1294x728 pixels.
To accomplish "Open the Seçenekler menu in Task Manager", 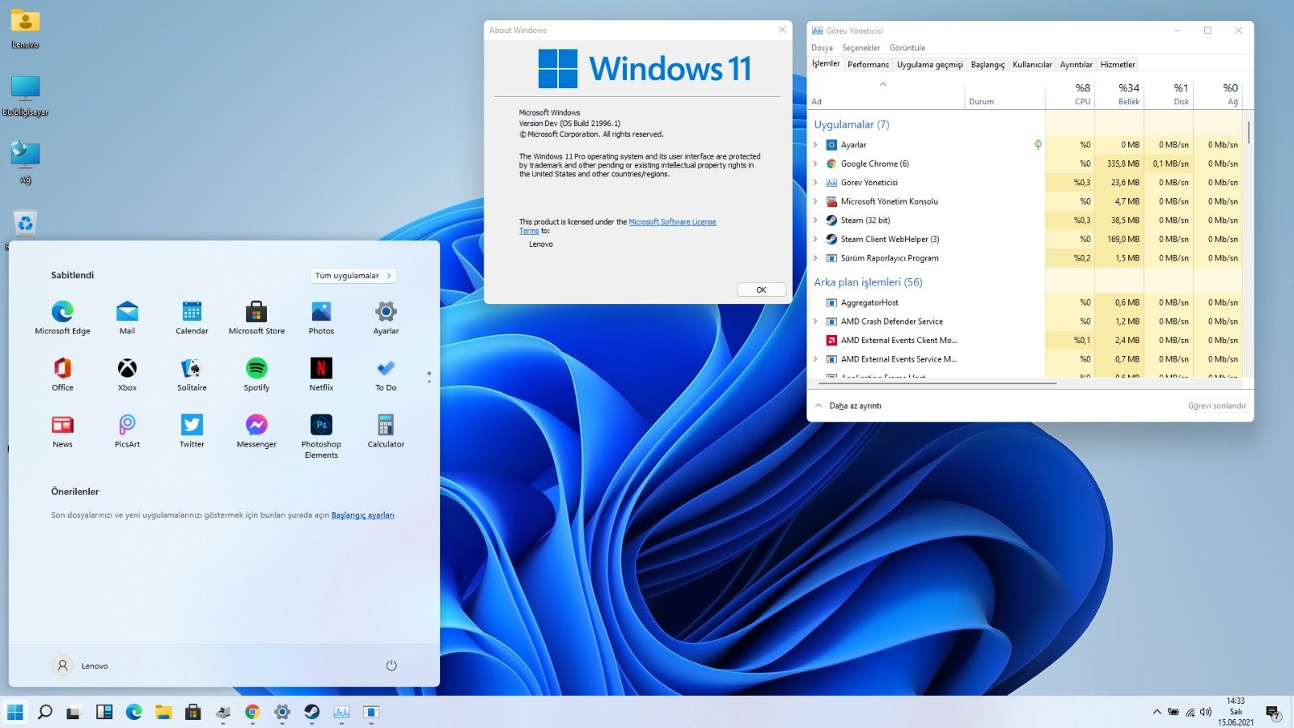I will [x=861, y=48].
